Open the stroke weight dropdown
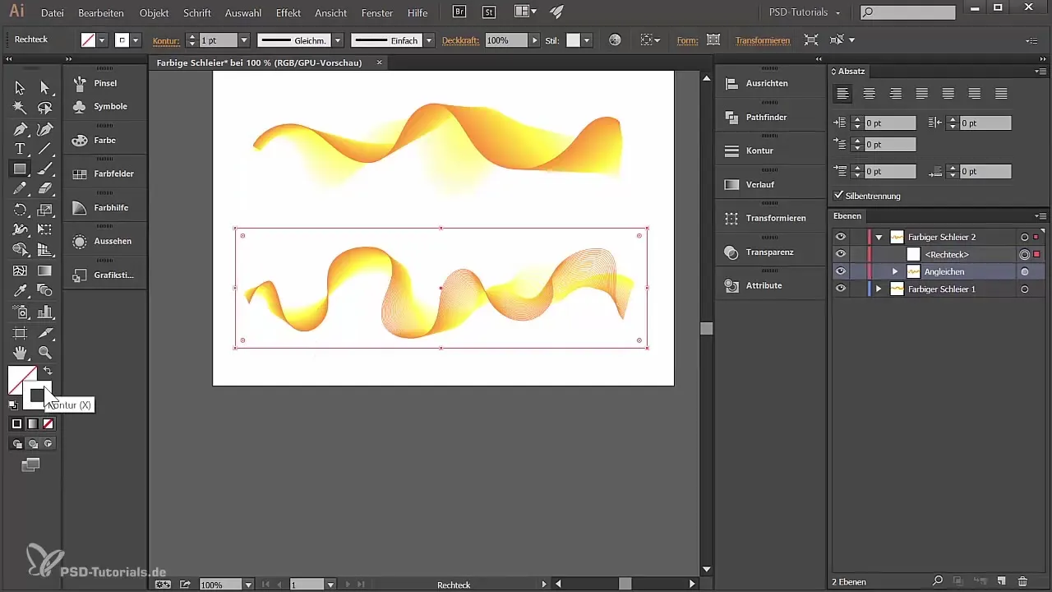This screenshot has height=592, width=1052. pos(244,40)
